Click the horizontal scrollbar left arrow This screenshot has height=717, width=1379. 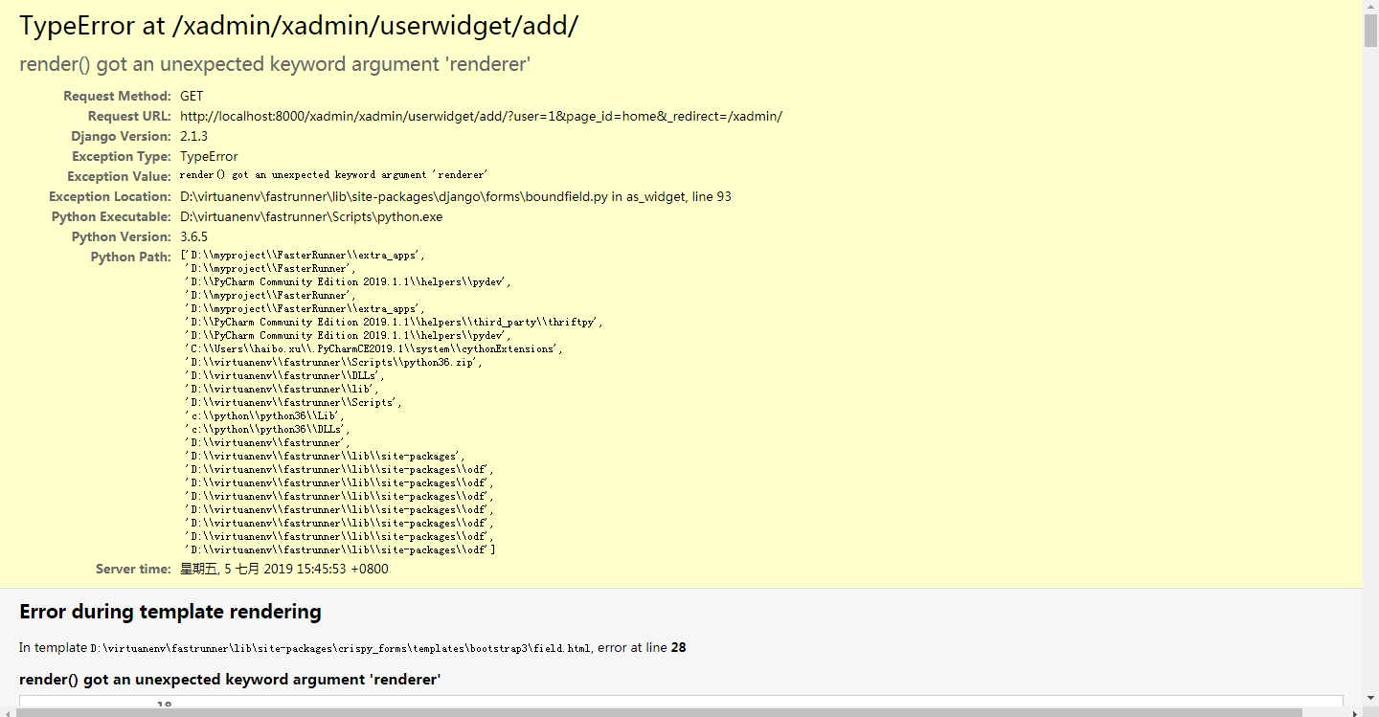click(7, 712)
